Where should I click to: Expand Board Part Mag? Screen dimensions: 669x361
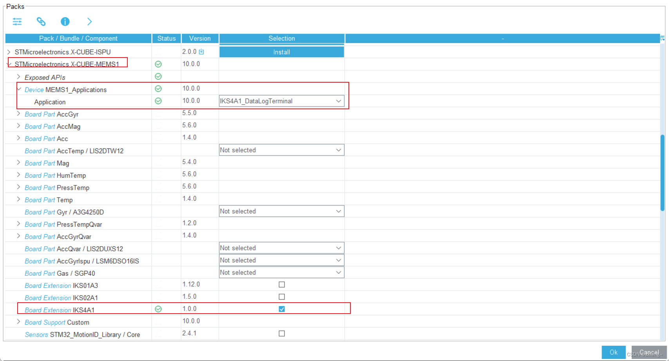point(18,162)
